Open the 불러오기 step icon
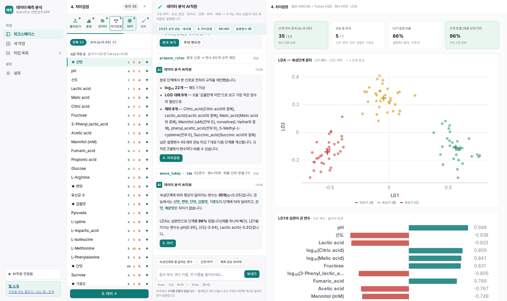The height and width of the screenshot is (301, 507). point(75,23)
